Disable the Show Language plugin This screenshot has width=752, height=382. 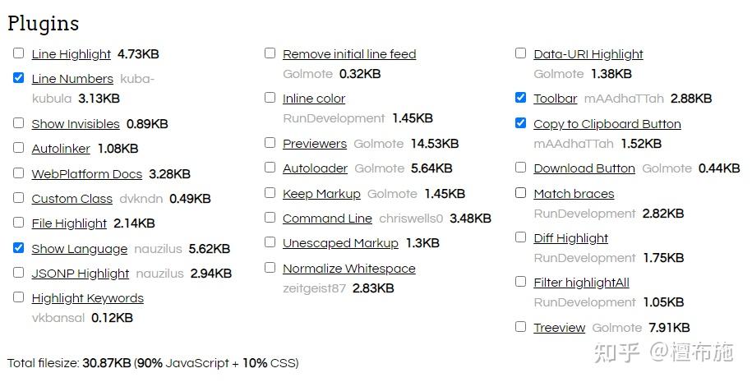coord(19,248)
